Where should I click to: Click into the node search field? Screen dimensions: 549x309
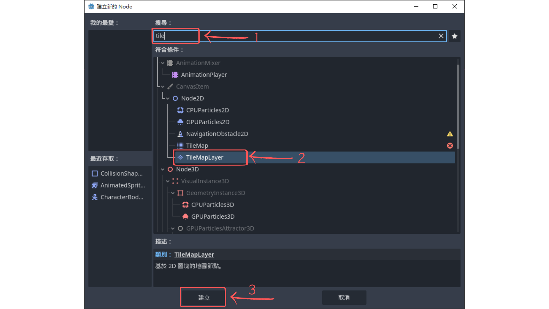286,36
